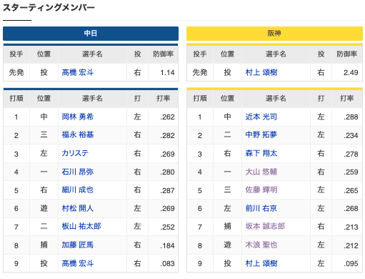Click 防御率 column header in 阪神 table
This screenshot has height=279, width=365.
(x=347, y=54)
